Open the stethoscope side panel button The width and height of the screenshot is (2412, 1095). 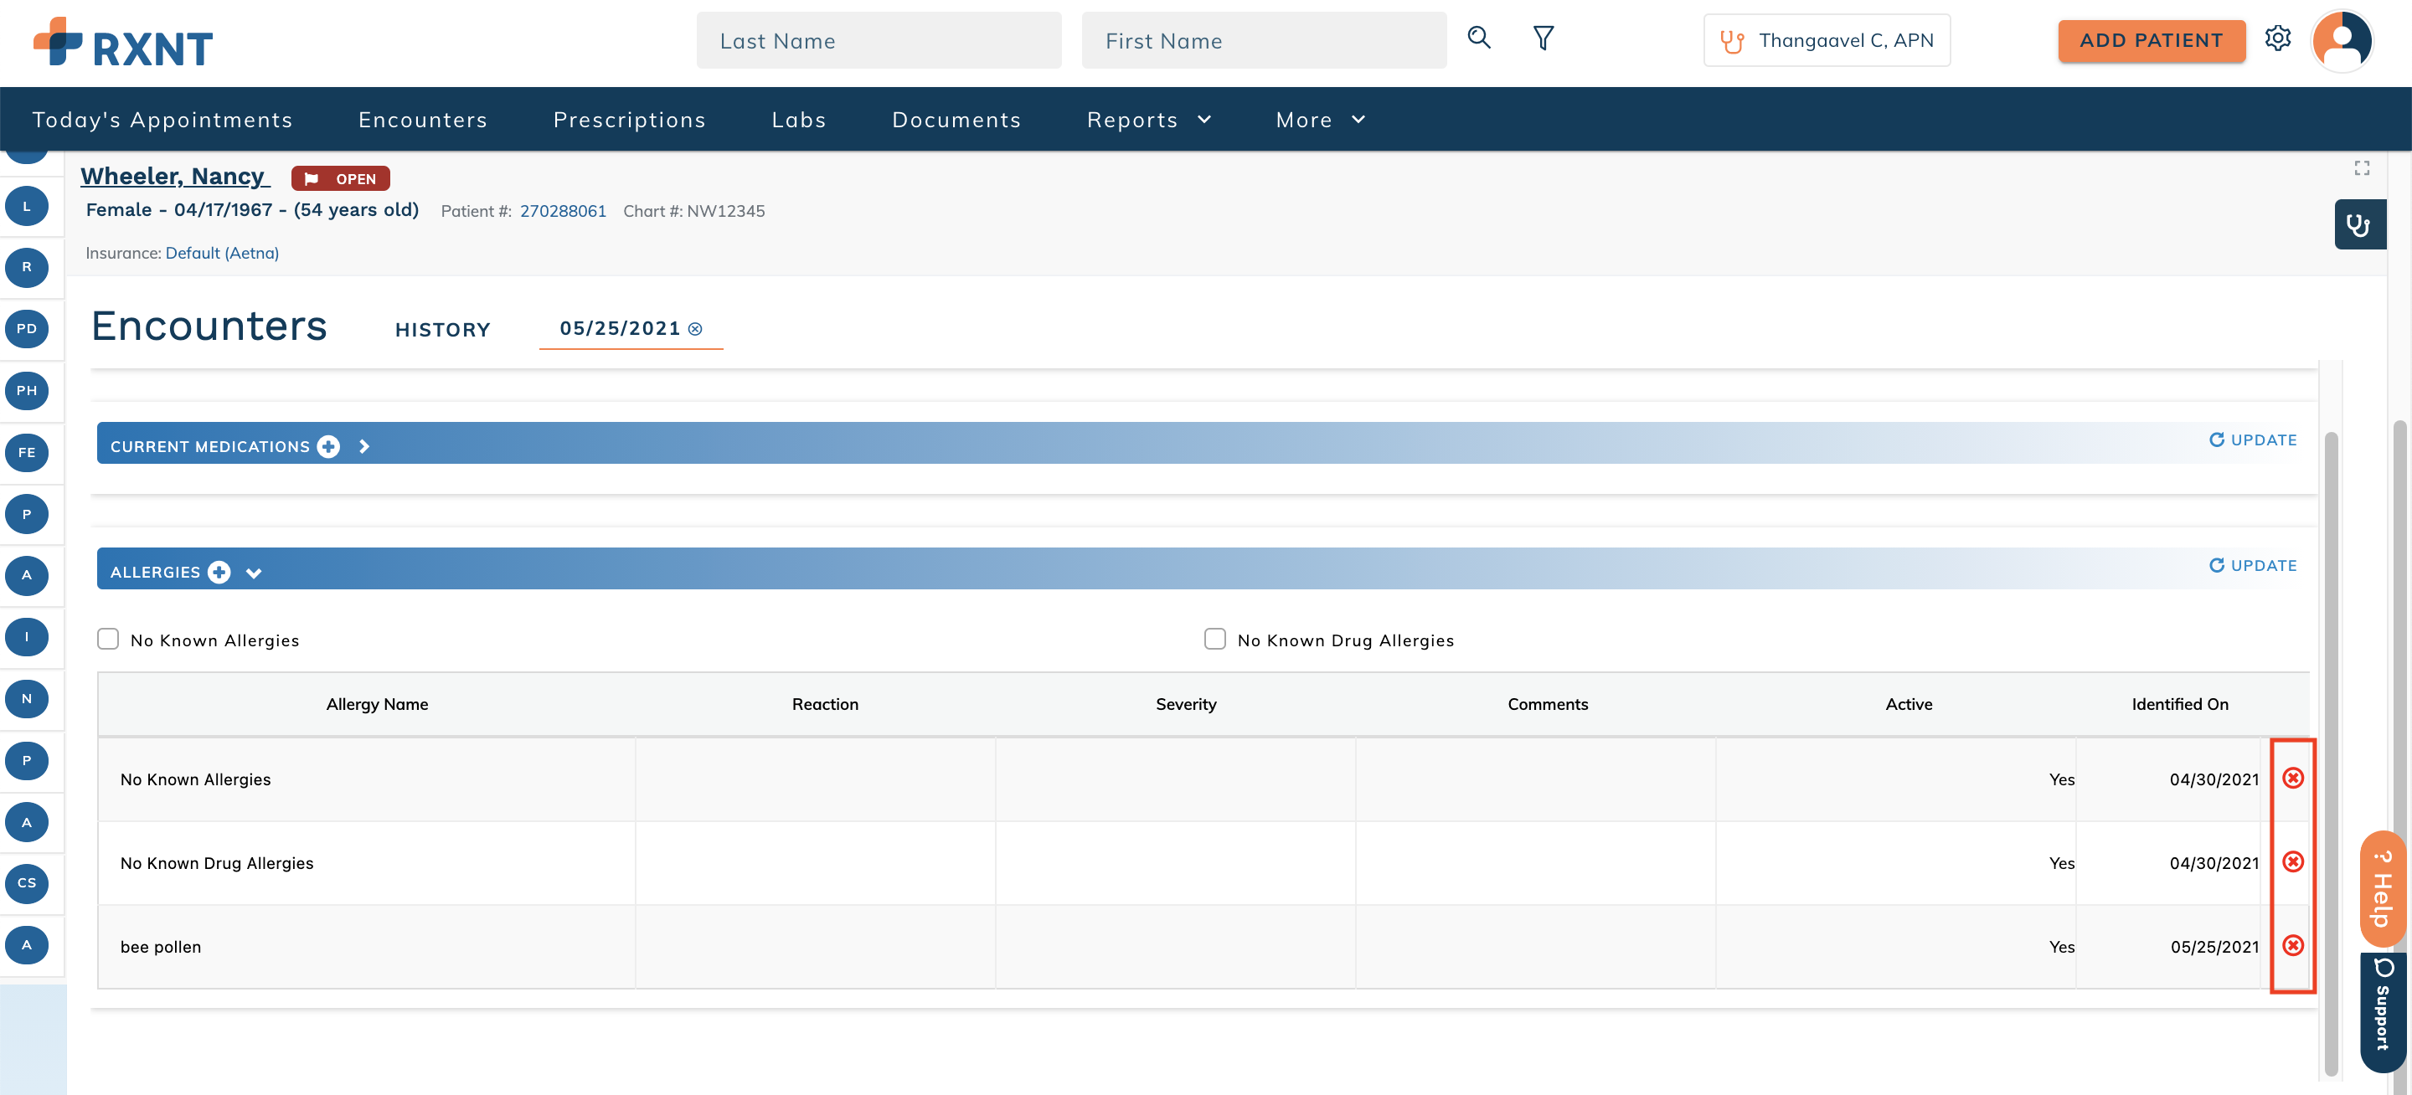[x=2358, y=224]
